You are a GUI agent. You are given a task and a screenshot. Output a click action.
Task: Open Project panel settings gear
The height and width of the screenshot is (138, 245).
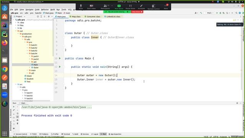[x=49, y=16]
